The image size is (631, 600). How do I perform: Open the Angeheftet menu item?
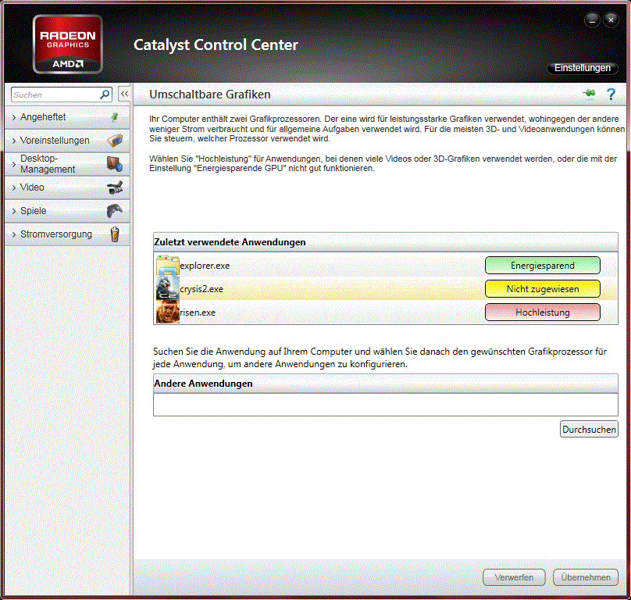[x=67, y=117]
